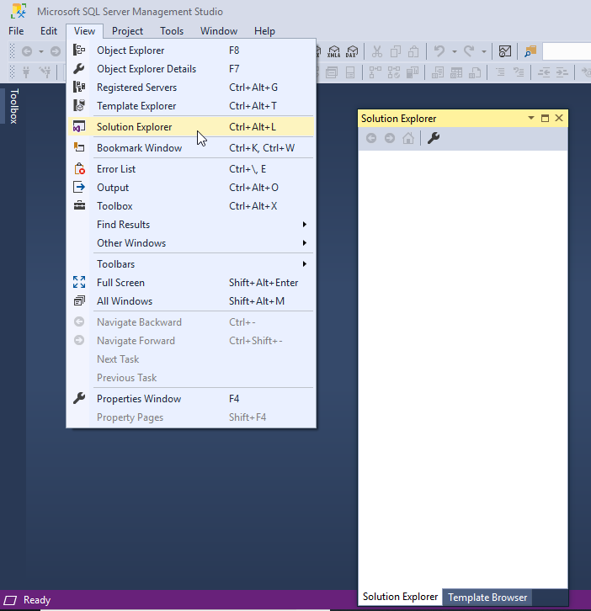The width and height of the screenshot is (591, 611).
Task: Select Object Explorer menu entry
Action: pyautogui.click(x=191, y=50)
